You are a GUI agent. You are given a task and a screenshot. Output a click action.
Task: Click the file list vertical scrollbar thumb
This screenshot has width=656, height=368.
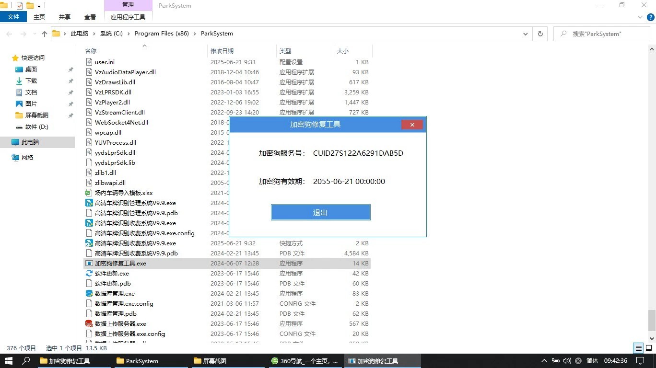tap(652, 320)
